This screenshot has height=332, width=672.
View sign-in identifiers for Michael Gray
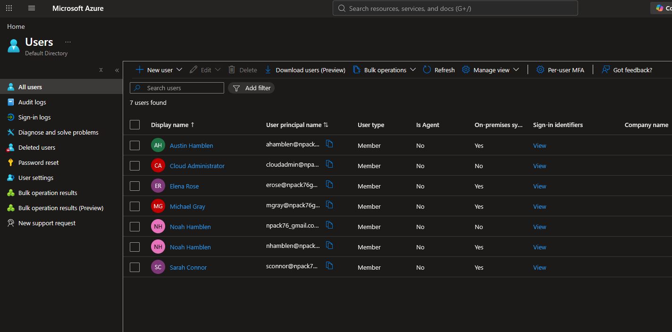(539, 206)
